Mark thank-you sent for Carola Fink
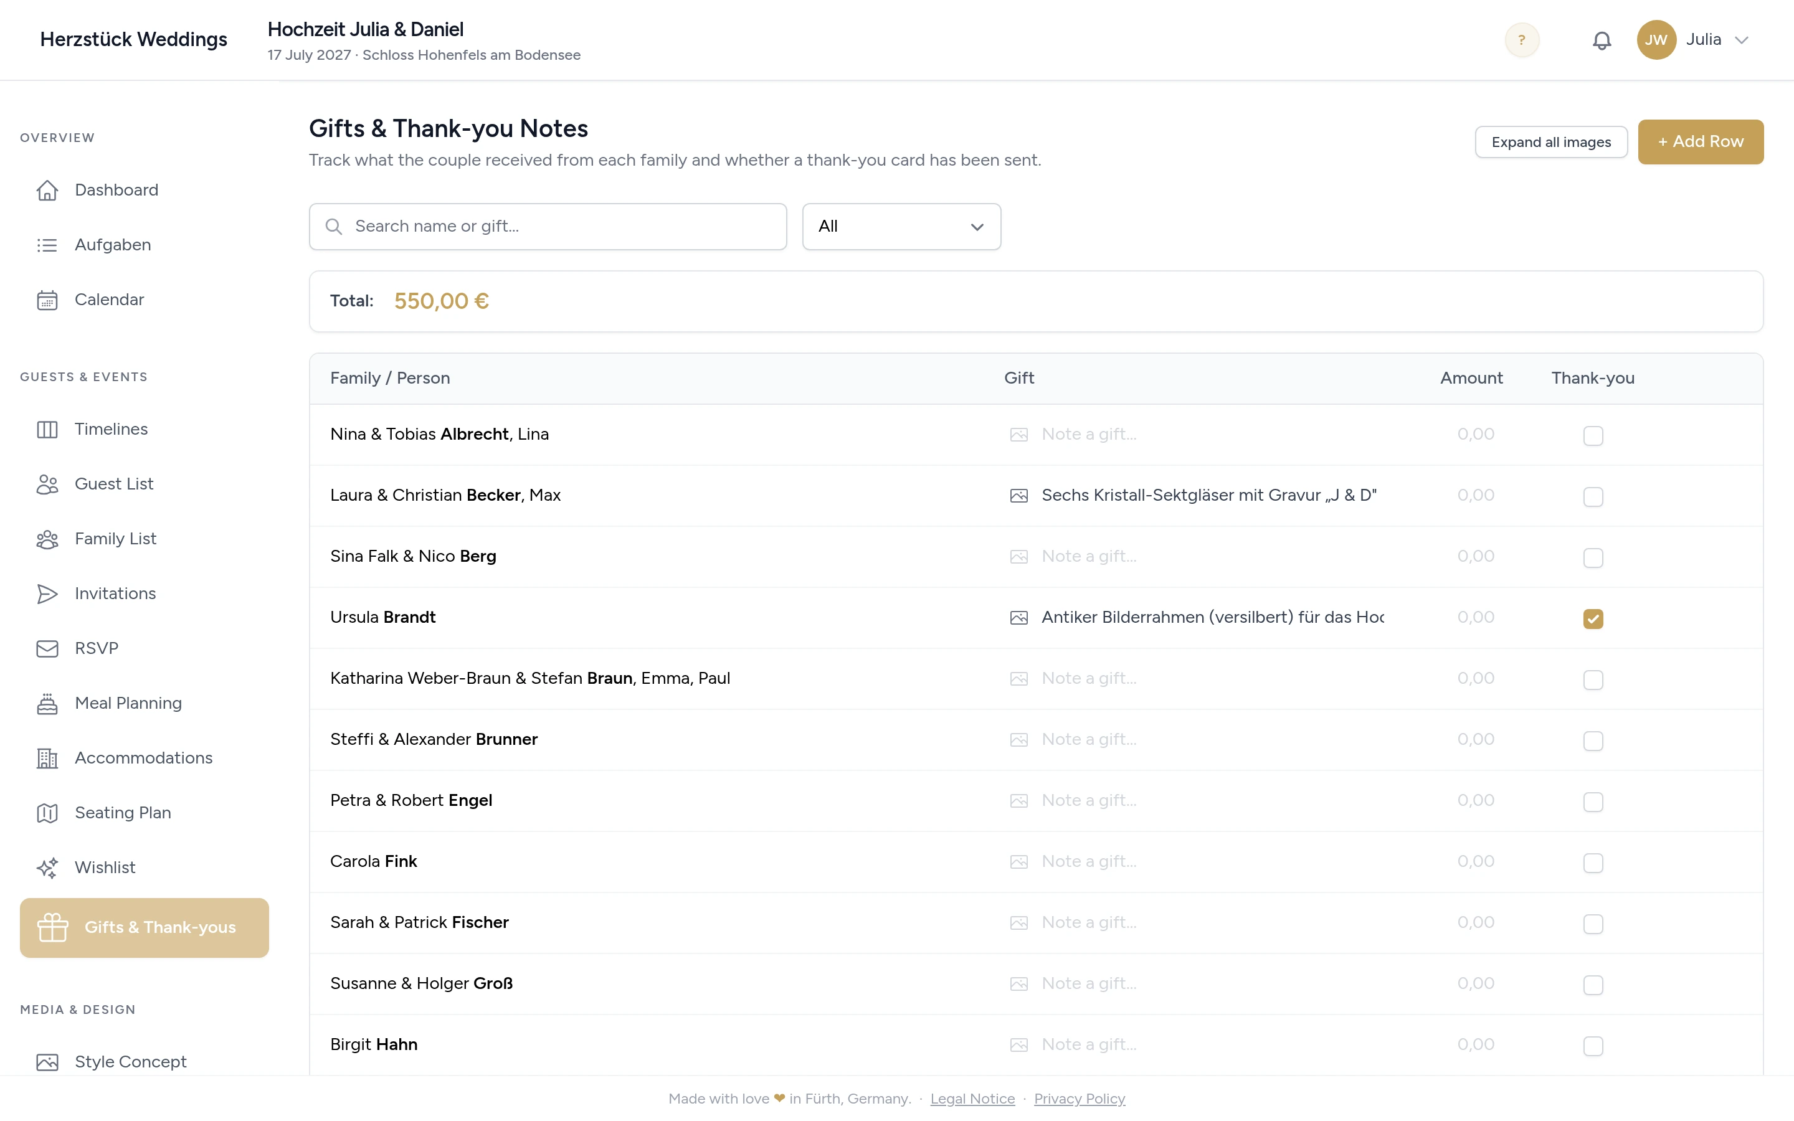Viewport: 1794px width, 1121px height. tap(1593, 863)
